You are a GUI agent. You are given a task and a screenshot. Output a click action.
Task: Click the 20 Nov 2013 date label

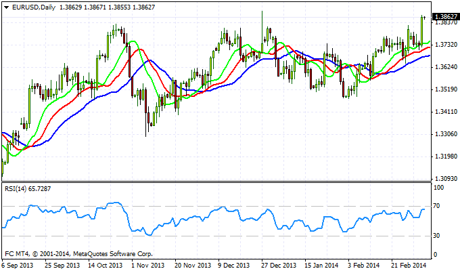coord(193,265)
